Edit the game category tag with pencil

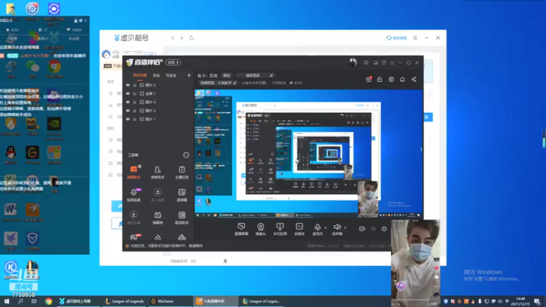[218, 83]
